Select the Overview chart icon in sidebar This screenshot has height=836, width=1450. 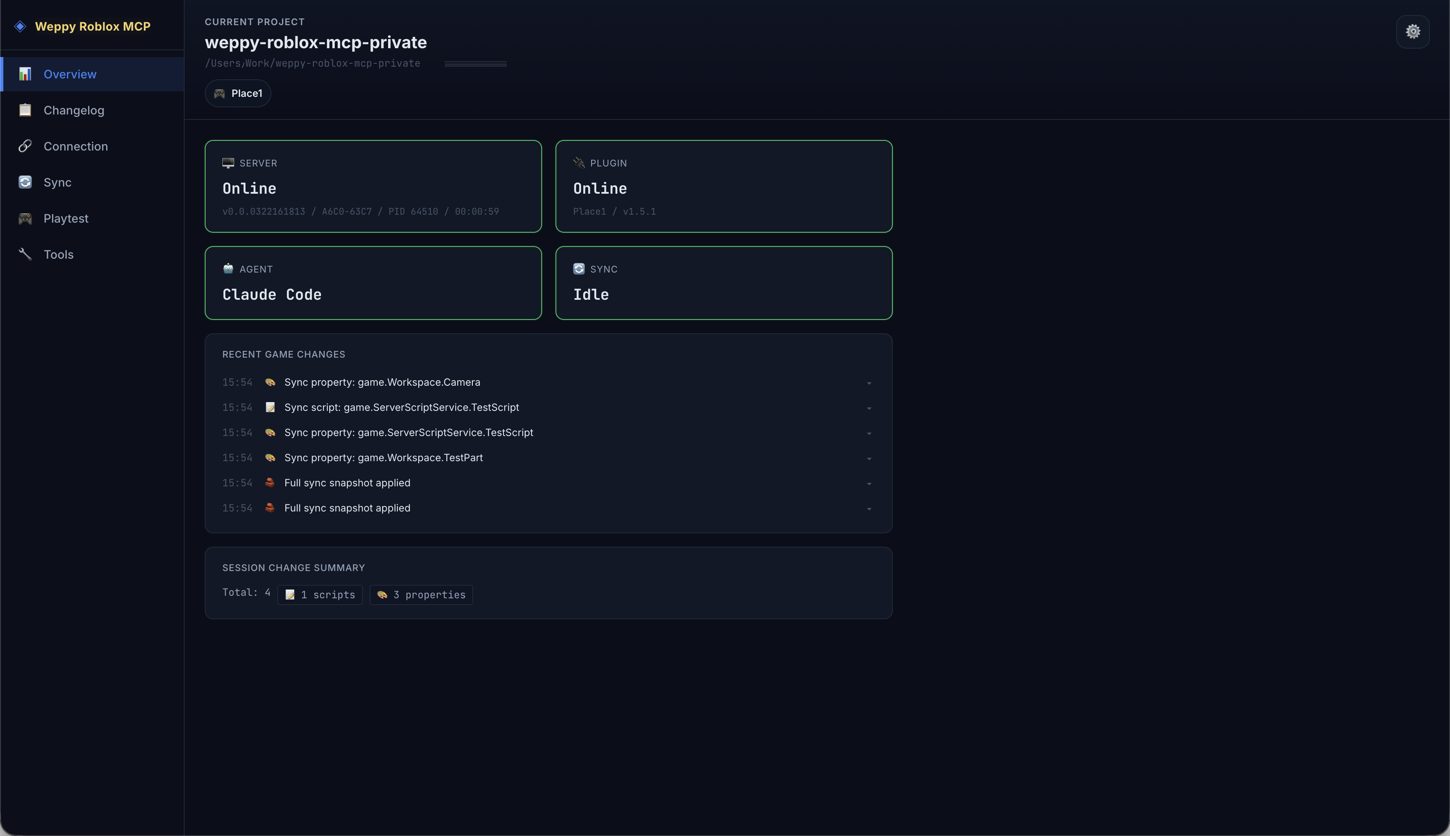tap(25, 74)
